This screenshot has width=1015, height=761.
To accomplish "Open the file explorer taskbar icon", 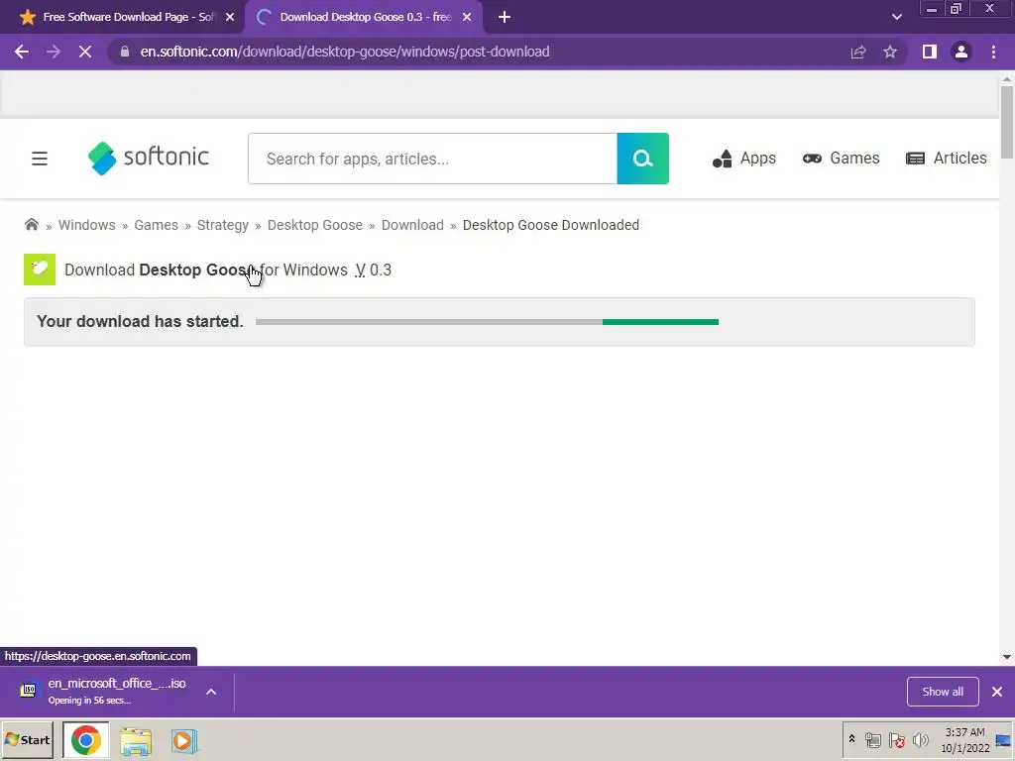I will (x=135, y=741).
